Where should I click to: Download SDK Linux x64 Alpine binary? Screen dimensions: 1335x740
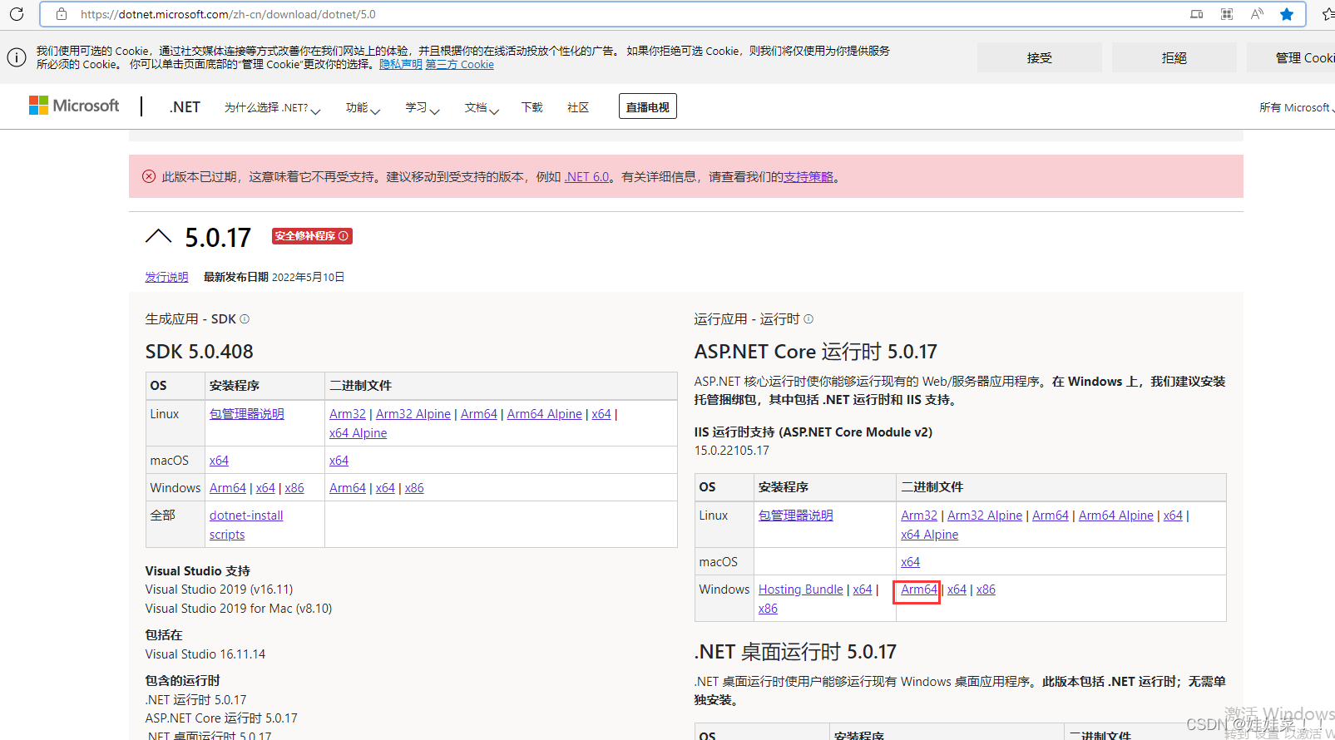tap(358, 433)
